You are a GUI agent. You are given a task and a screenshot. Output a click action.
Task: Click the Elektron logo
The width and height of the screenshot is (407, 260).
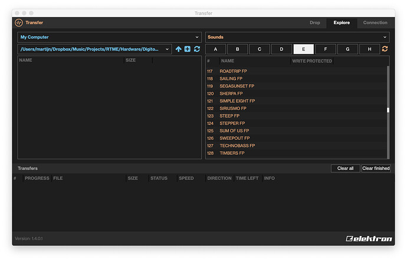pyautogui.click(x=369, y=238)
